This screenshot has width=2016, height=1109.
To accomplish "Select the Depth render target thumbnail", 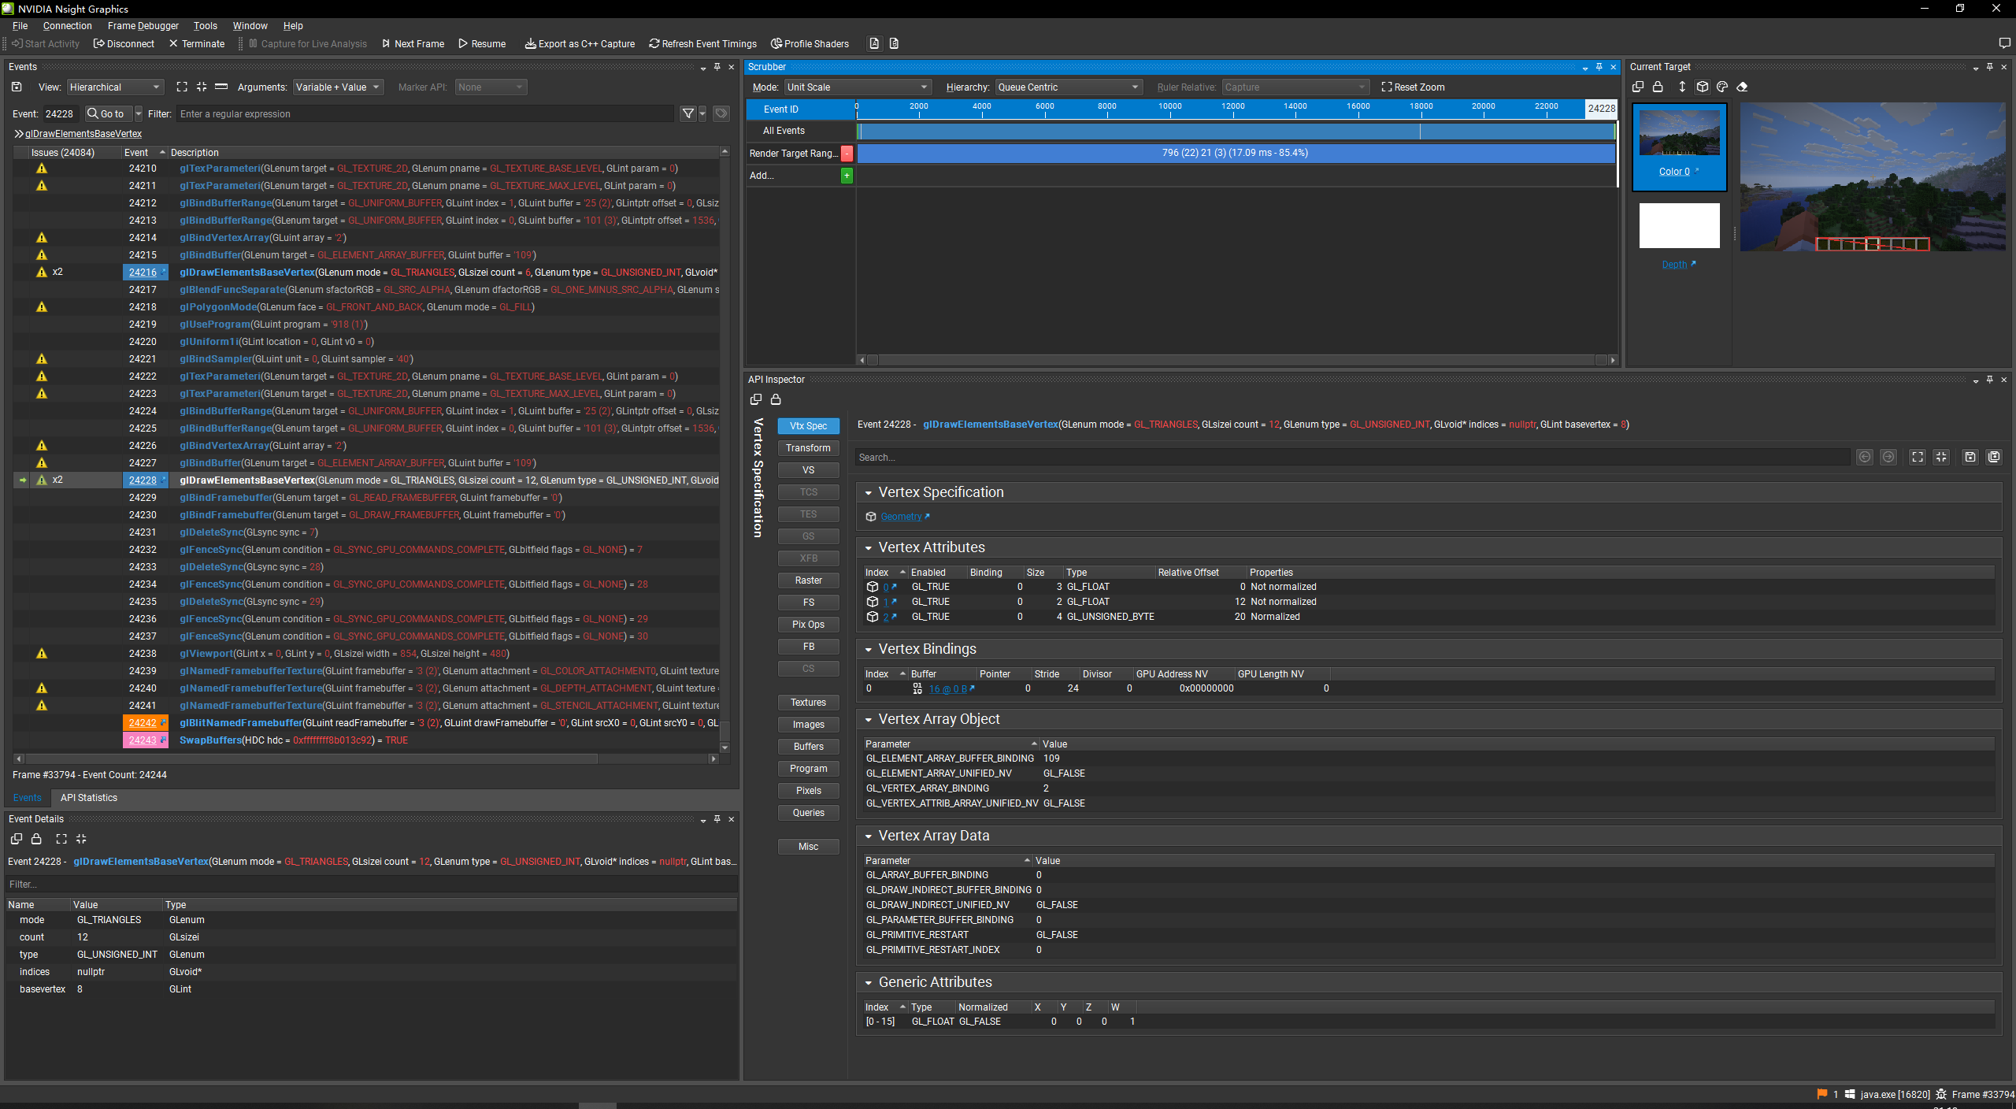I will 1679,227.
